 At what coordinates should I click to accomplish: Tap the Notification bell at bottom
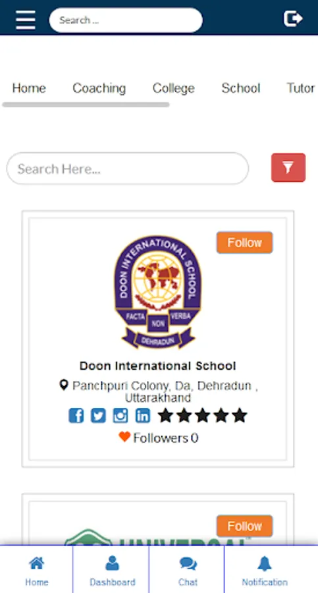(x=265, y=569)
